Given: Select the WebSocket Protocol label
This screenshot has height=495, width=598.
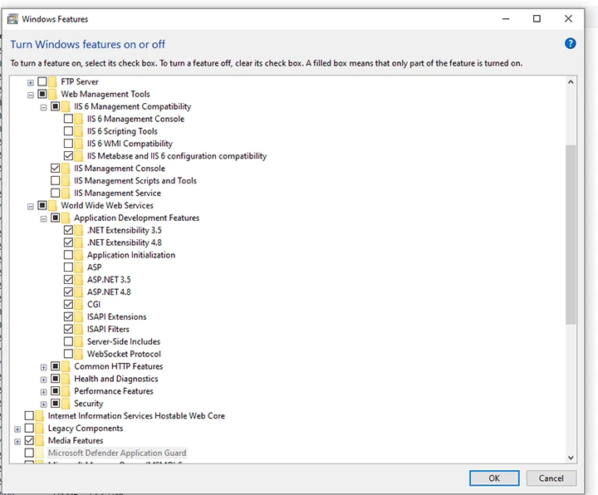Looking at the screenshot, I should coord(124,354).
